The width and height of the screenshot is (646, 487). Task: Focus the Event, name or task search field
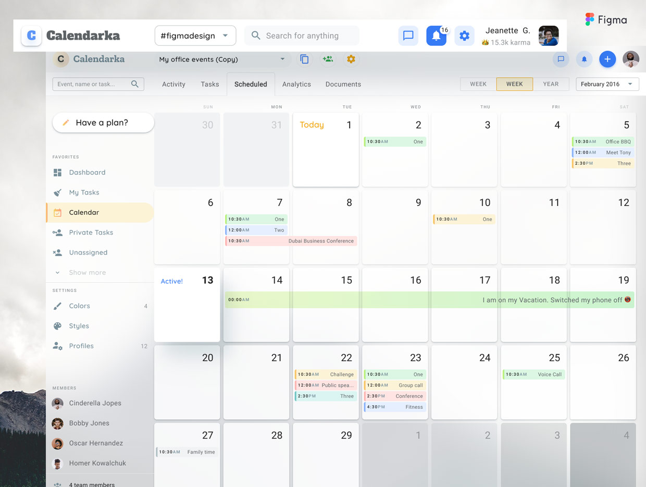coord(98,84)
